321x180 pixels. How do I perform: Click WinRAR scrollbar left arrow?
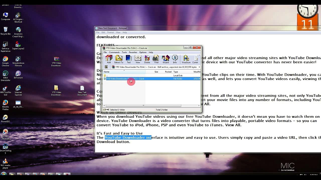coord(104,105)
